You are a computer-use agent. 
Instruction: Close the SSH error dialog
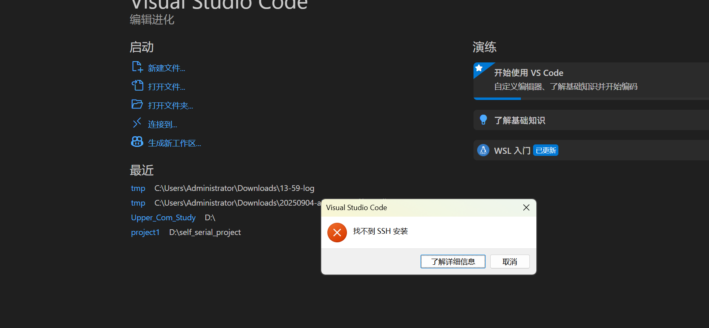coord(526,208)
